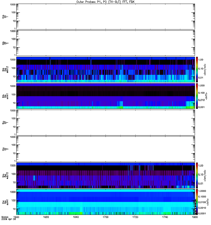Click the 1640 time tick label
211x225 pixels.
pyautogui.click(x=76, y=217)
